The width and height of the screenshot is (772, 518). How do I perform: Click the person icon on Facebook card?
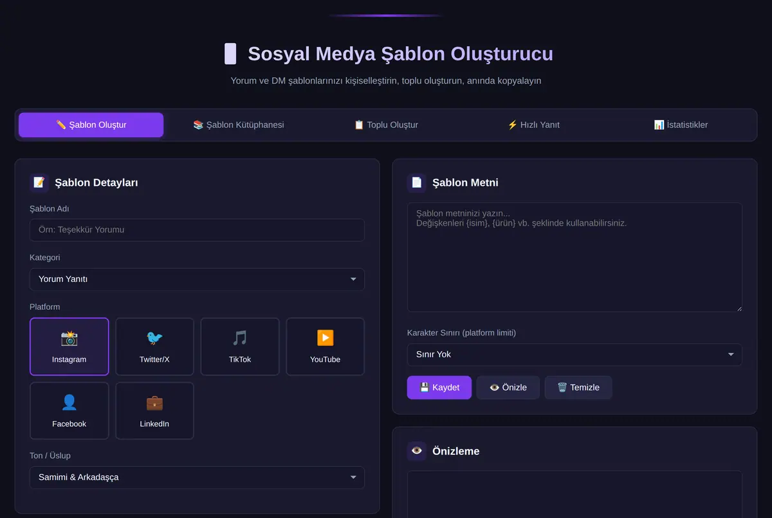coord(69,402)
